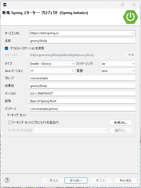Click the バージョン field 0.0.1-SNAPSHOT

click(x=82, y=93)
